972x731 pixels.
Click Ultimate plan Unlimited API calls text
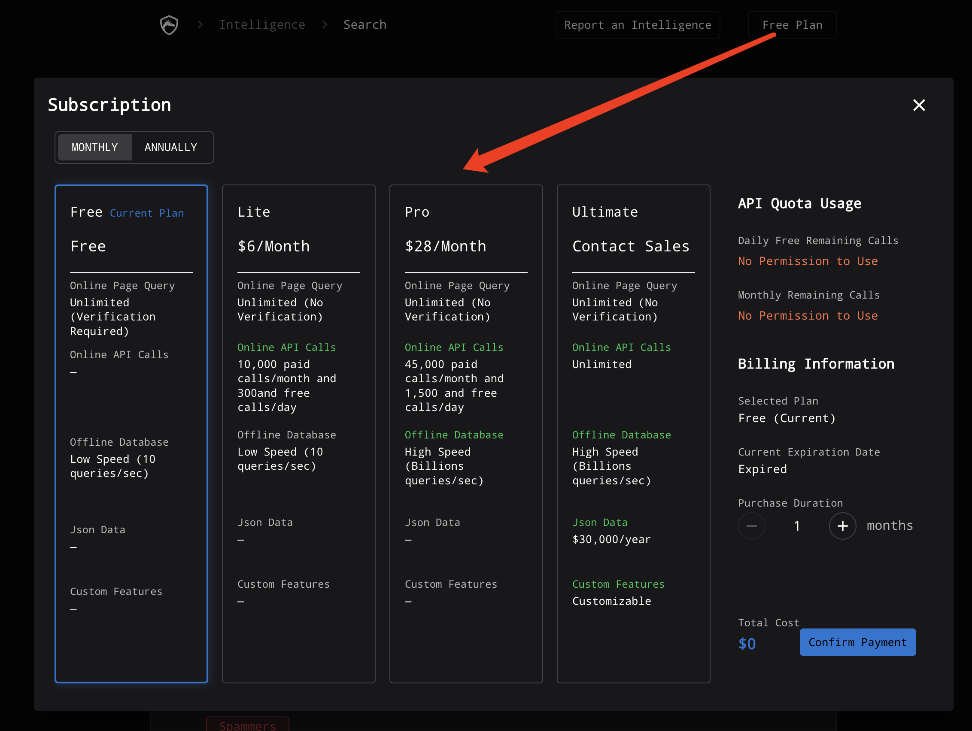tap(601, 364)
